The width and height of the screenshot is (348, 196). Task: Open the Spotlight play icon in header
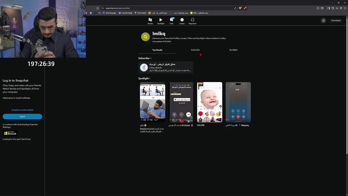161,20
